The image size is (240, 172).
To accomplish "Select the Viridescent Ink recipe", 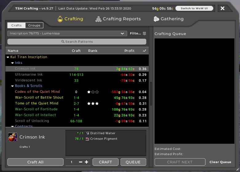I will tap(77, 80).
